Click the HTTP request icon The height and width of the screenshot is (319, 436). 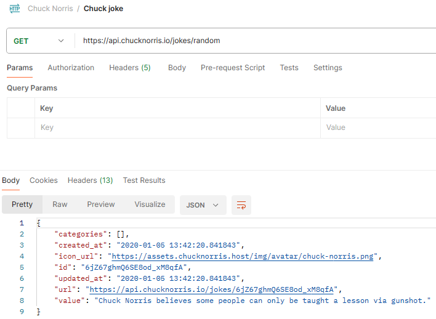[15, 9]
